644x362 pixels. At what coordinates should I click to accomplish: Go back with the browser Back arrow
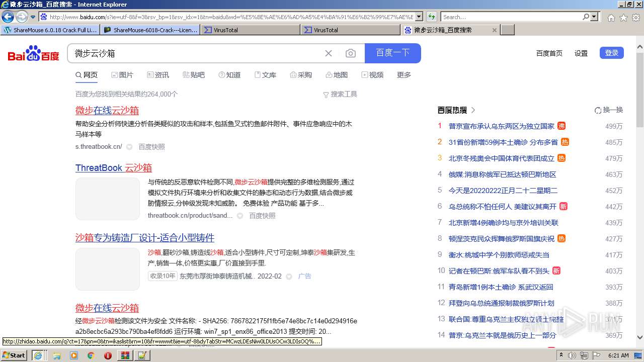click(x=8, y=17)
